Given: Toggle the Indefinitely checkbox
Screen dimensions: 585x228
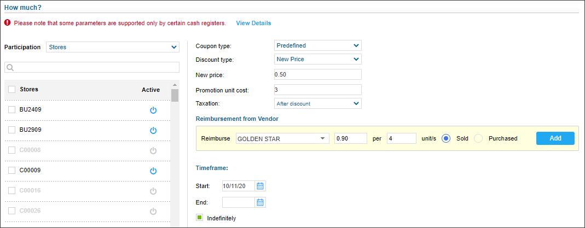Looking at the screenshot, I should point(200,218).
